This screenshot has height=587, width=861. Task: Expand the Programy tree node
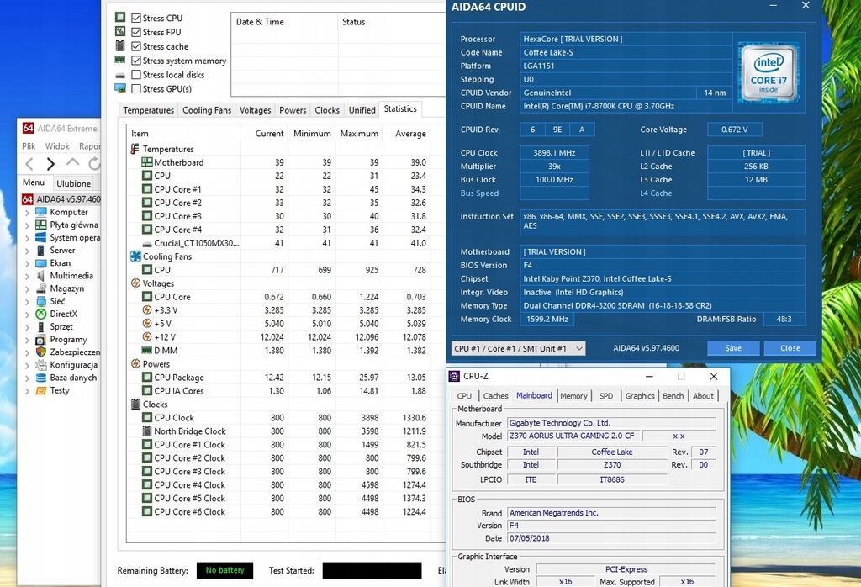pos(27,340)
